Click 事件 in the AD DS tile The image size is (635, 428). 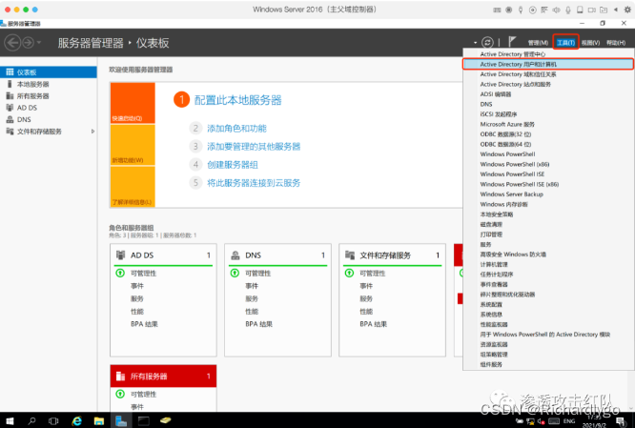click(137, 286)
